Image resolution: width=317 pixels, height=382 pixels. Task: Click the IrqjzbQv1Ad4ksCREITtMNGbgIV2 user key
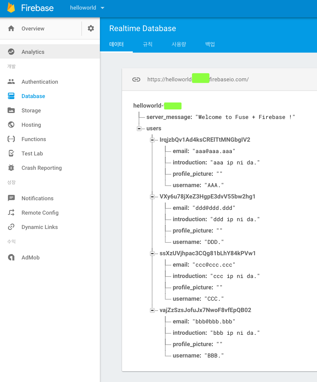[x=205, y=140]
